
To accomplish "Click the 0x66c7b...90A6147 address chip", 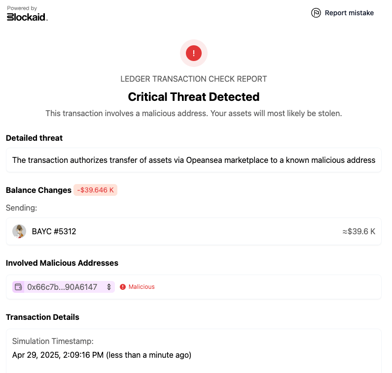I will 64,287.
